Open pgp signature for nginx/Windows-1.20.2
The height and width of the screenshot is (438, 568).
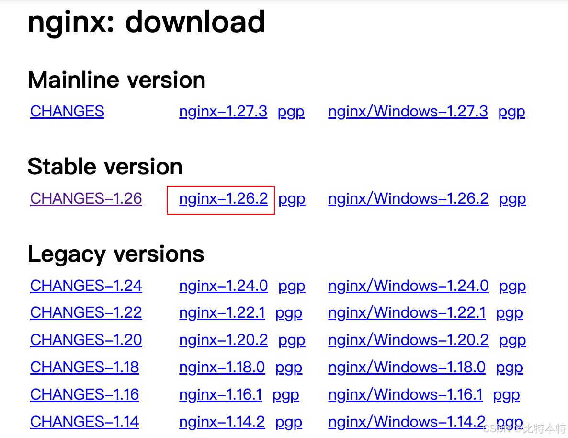pos(512,340)
